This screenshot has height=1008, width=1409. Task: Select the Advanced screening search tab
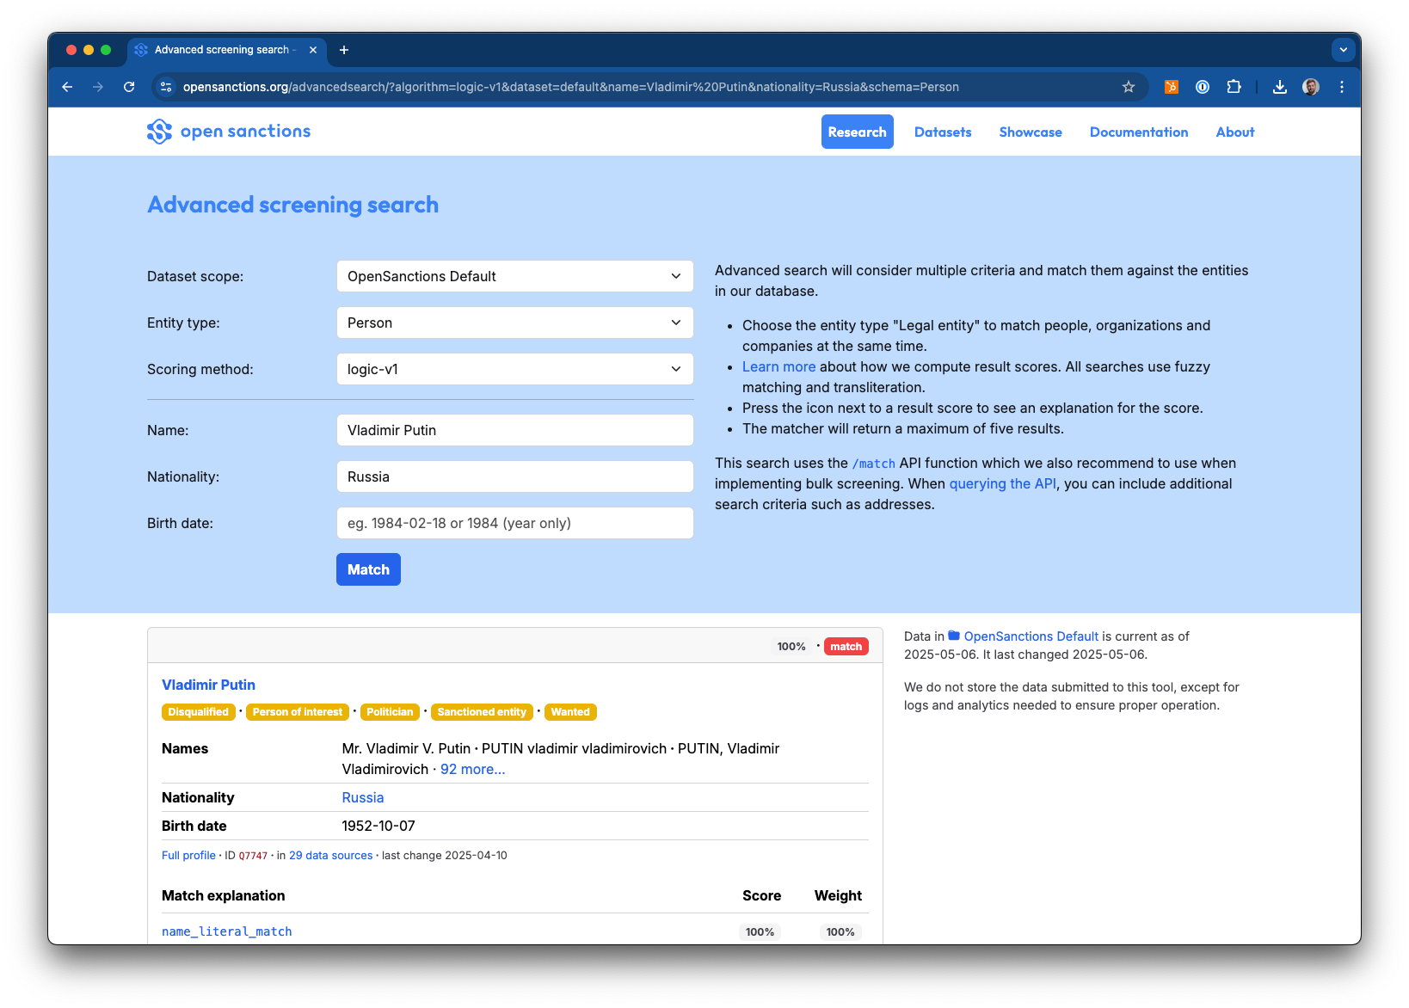227,50
